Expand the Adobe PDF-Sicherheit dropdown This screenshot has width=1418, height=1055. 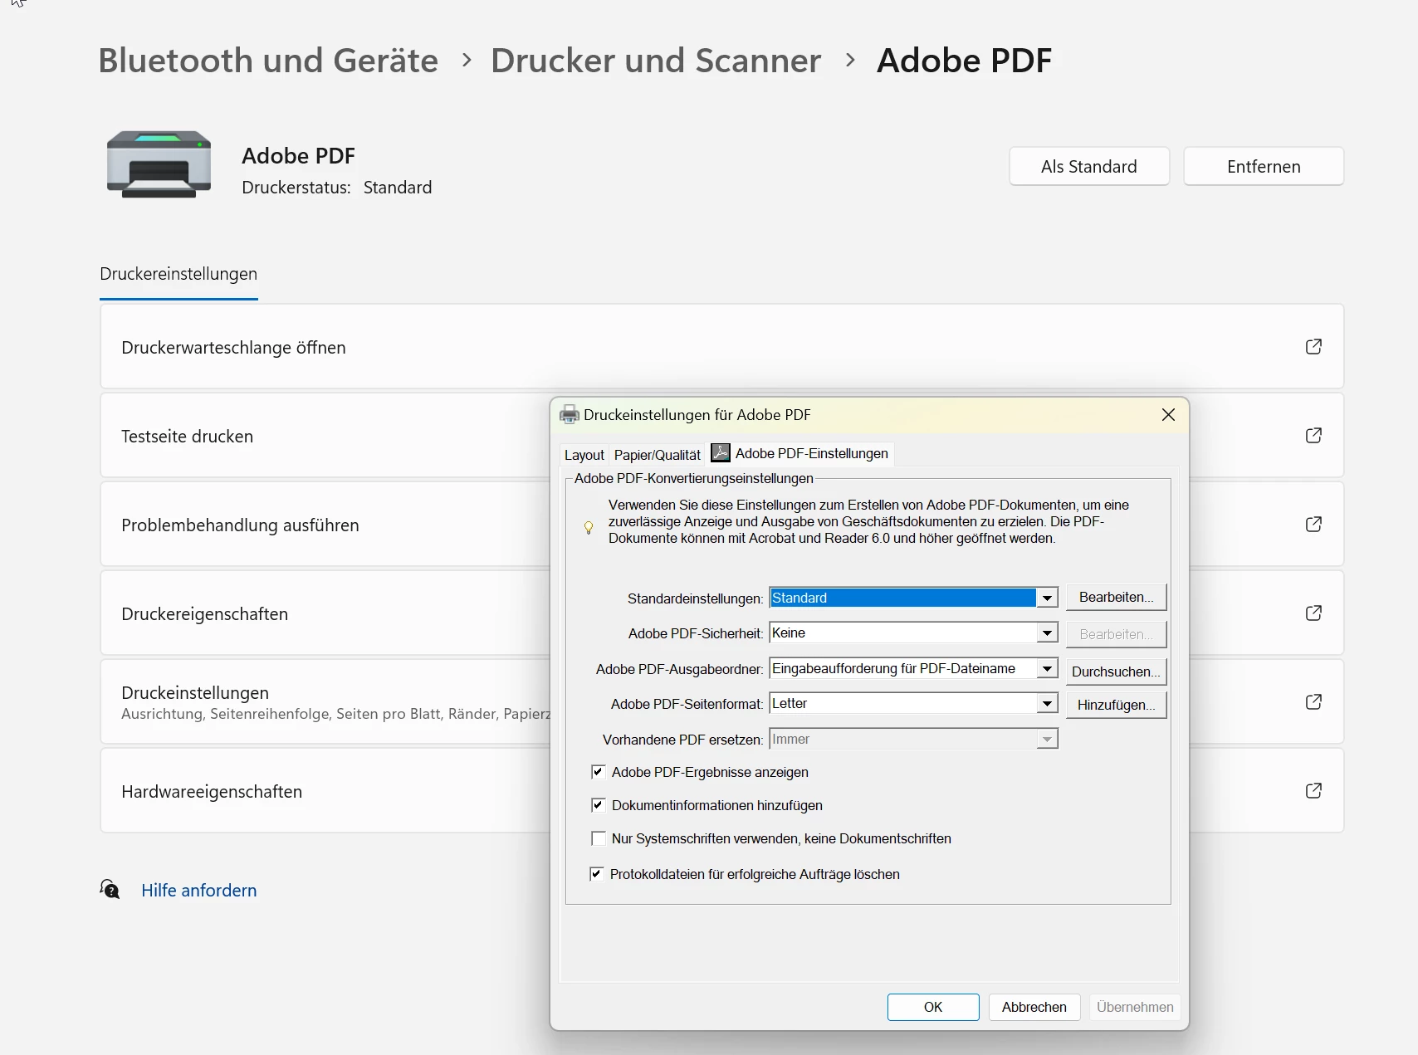click(x=1048, y=633)
